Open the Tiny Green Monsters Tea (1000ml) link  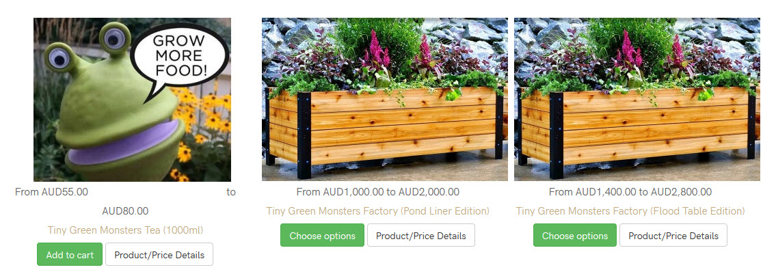coord(125,230)
